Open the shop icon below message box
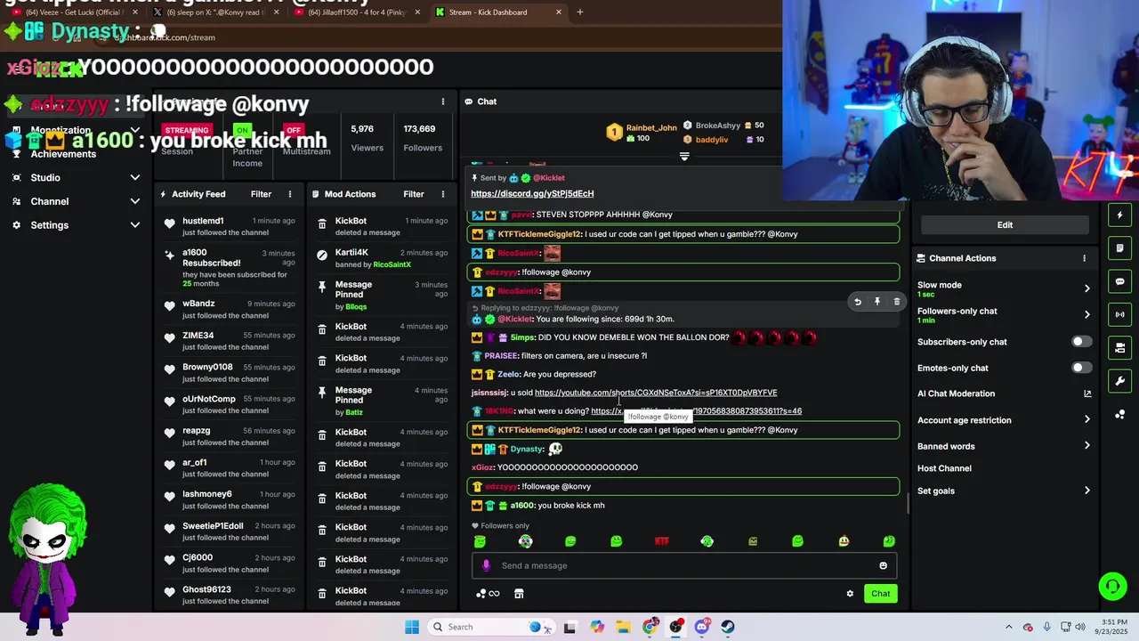Screen dimensions: 1139x641 click(519, 594)
